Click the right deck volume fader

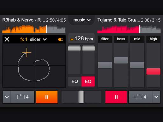[x=89, y=48]
